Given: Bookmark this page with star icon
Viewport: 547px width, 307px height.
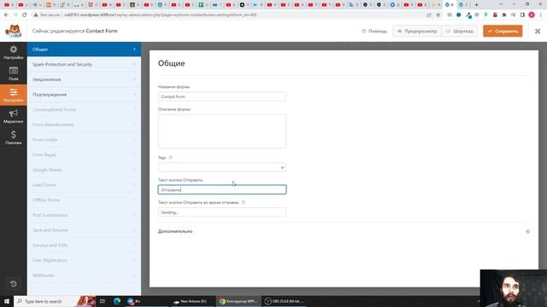Looking at the screenshot, I should click(438, 15).
